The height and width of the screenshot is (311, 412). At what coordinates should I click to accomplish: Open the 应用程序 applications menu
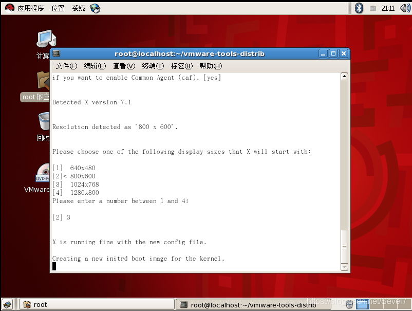(30, 8)
